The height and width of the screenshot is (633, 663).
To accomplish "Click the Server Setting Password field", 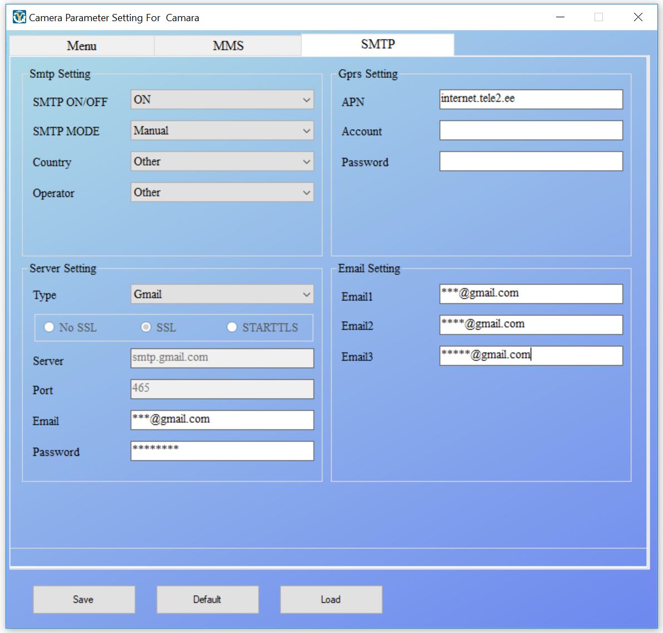I will pyautogui.click(x=222, y=451).
